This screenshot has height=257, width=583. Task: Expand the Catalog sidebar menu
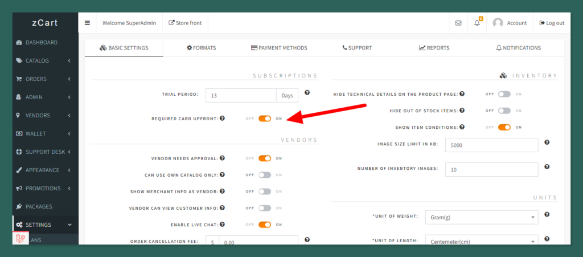coord(46,60)
